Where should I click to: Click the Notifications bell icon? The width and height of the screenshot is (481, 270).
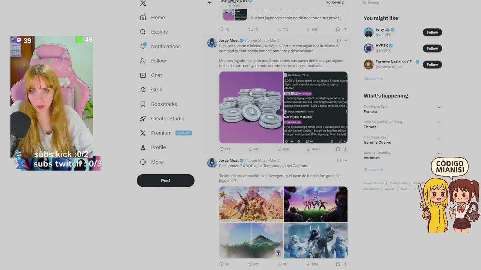point(143,46)
